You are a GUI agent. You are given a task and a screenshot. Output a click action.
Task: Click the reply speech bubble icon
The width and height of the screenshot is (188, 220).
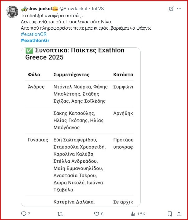pos(24,214)
